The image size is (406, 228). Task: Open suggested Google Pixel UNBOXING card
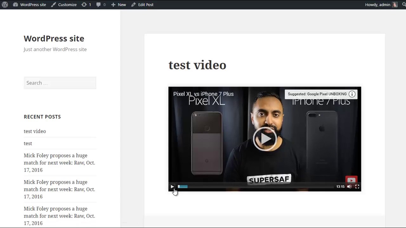[317, 94]
